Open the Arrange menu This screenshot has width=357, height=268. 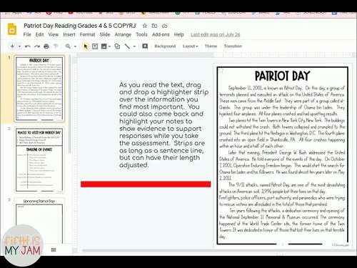coord(123,34)
